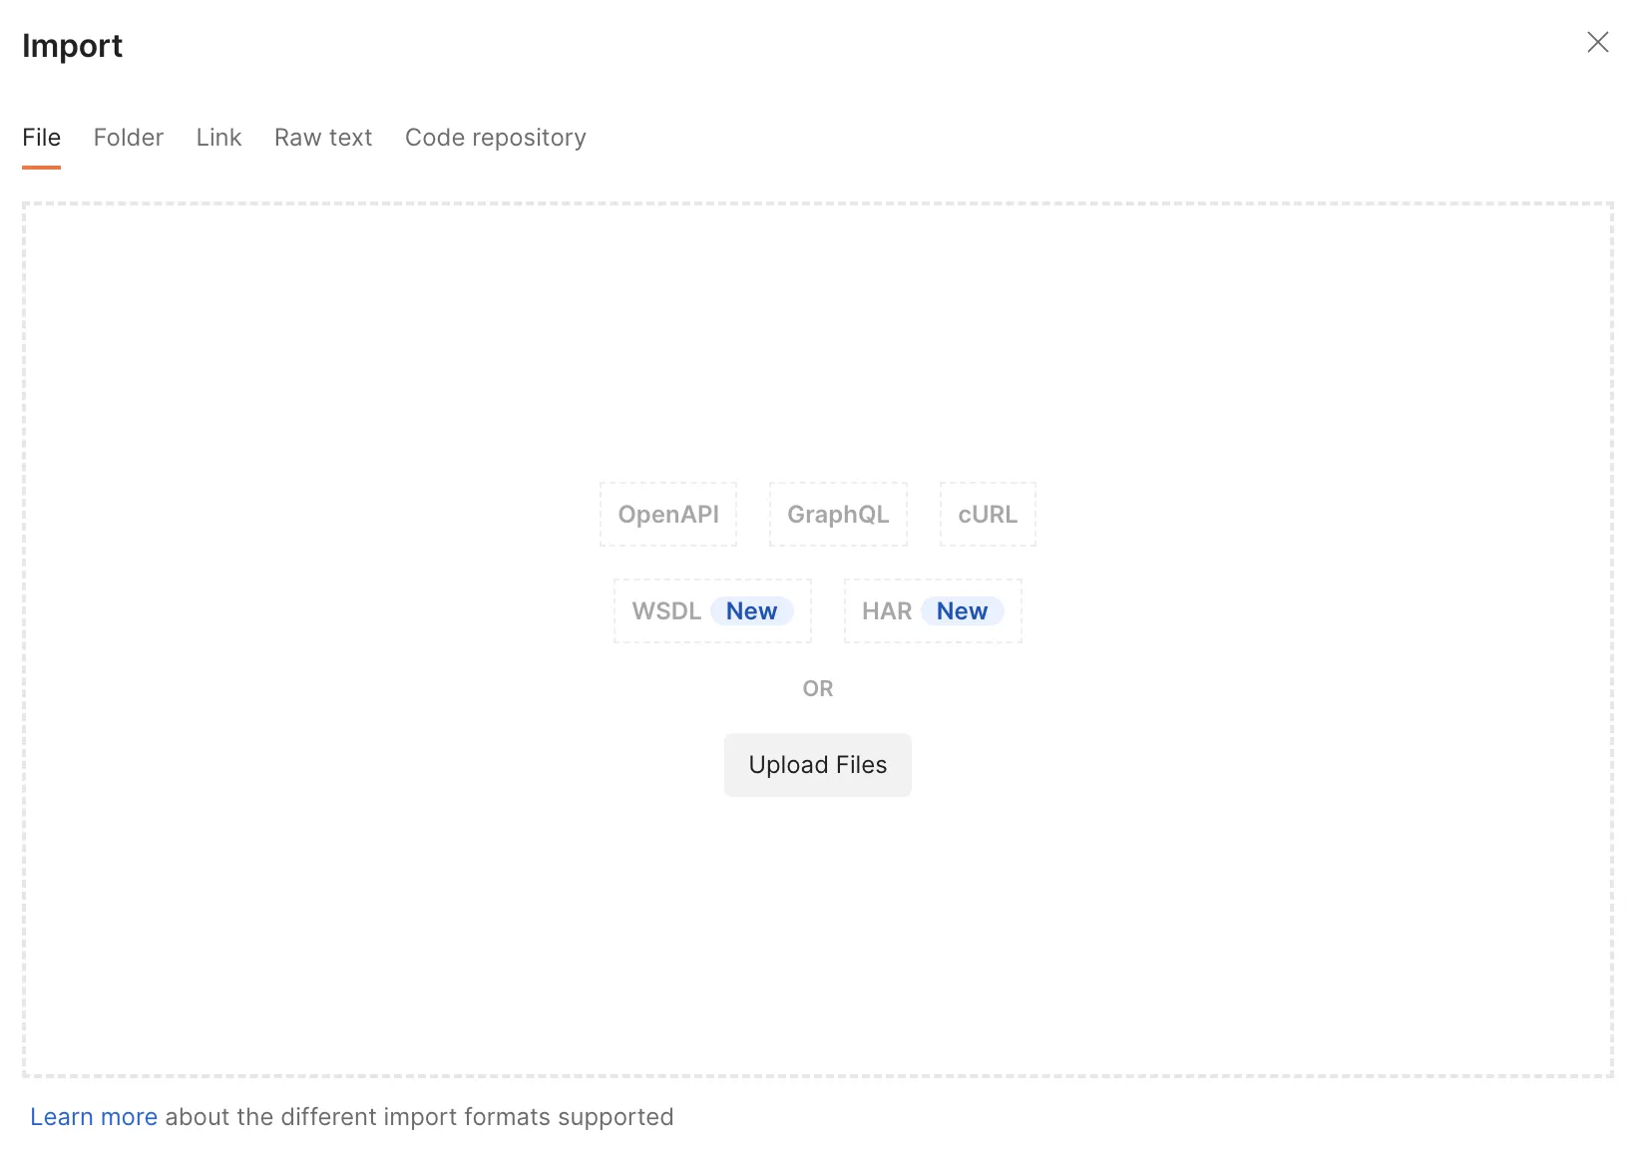The width and height of the screenshot is (1646, 1157).
Task: Open the Folder import tab
Action: click(x=129, y=138)
